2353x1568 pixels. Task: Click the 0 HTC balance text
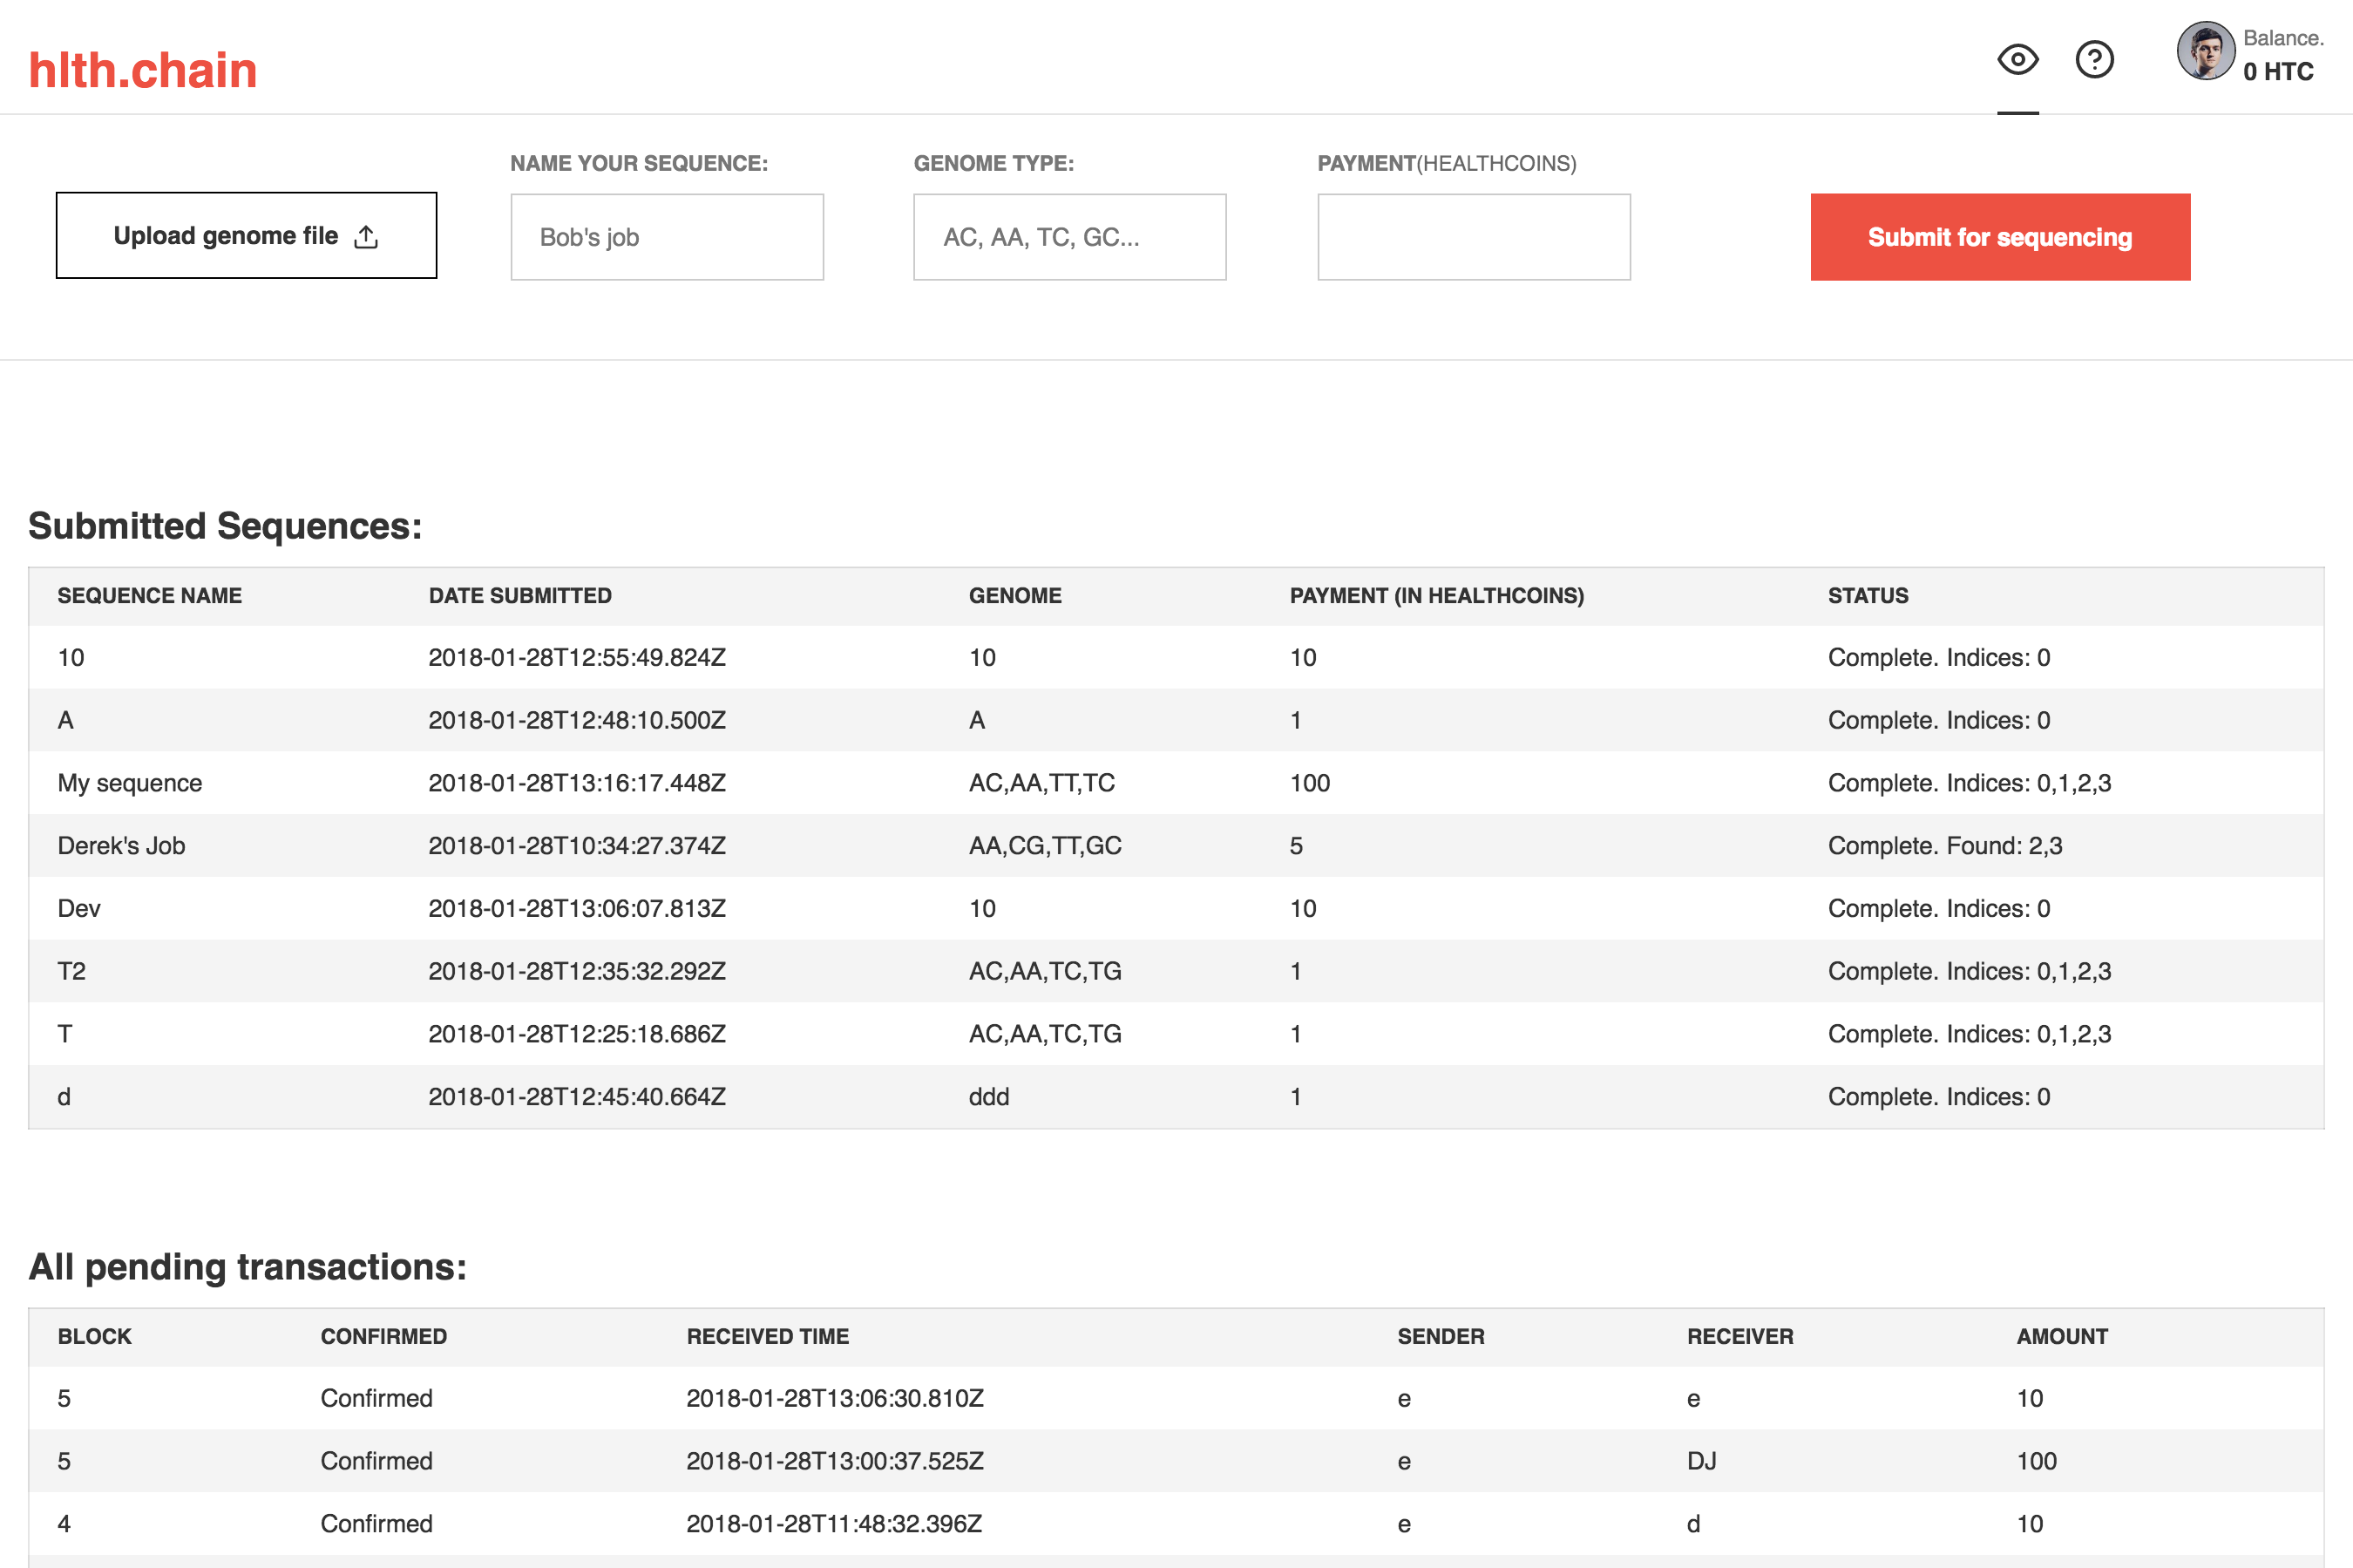2278,72
